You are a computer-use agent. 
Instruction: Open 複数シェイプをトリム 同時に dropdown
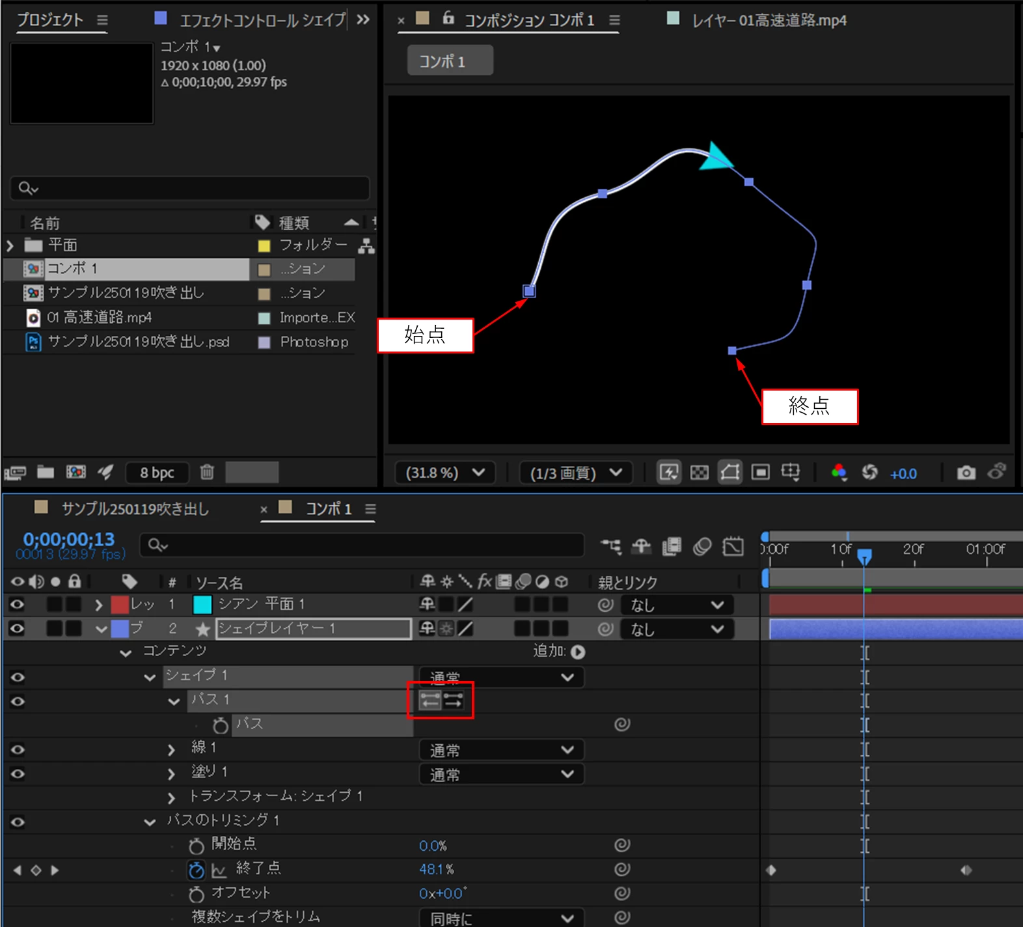(x=502, y=918)
